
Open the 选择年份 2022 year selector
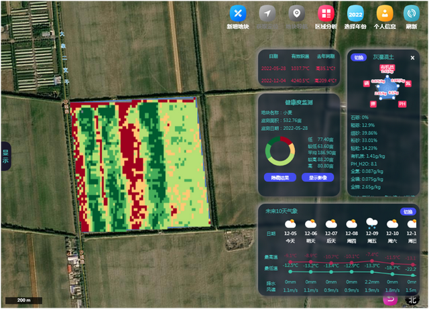(x=355, y=13)
